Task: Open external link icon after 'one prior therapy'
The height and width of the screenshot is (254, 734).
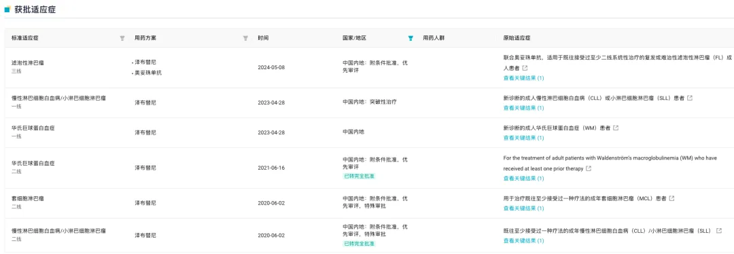Action: point(589,168)
